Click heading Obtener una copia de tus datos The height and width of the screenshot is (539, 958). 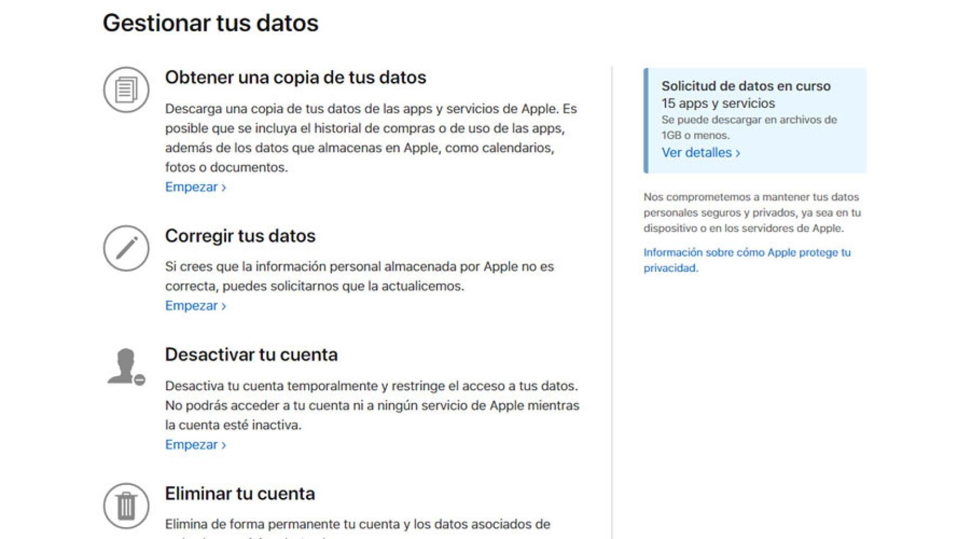tap(295, 77)
